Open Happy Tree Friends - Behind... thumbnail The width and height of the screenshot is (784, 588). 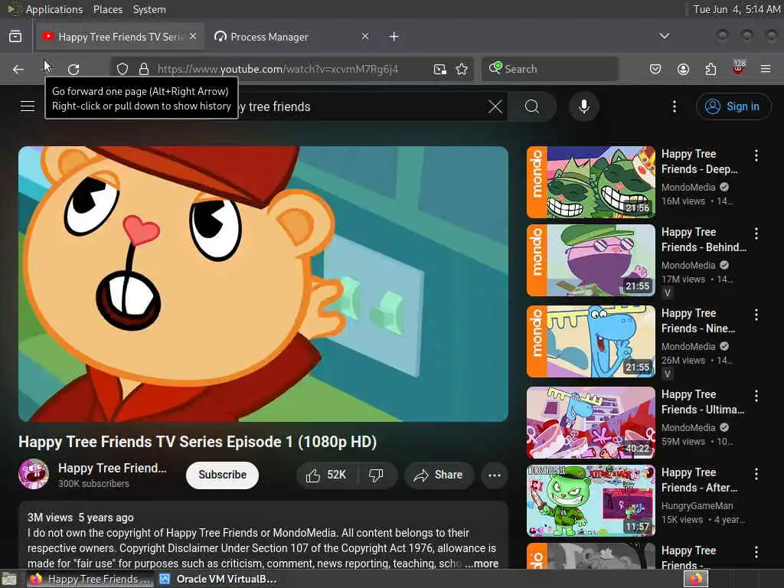(x=590, y=260)
